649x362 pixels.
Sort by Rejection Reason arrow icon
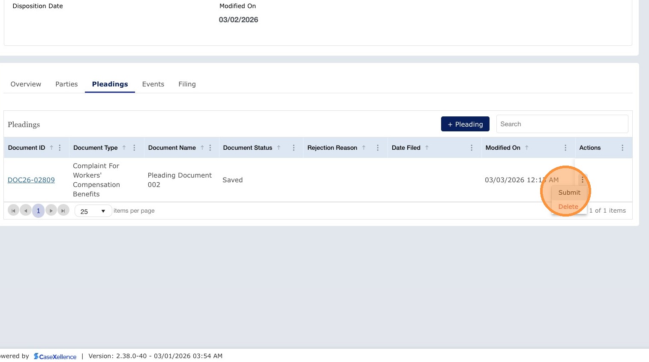point(364,148)
